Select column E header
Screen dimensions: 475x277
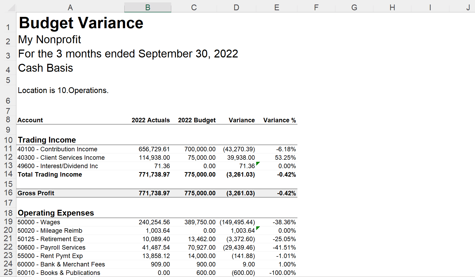(277, 7)
